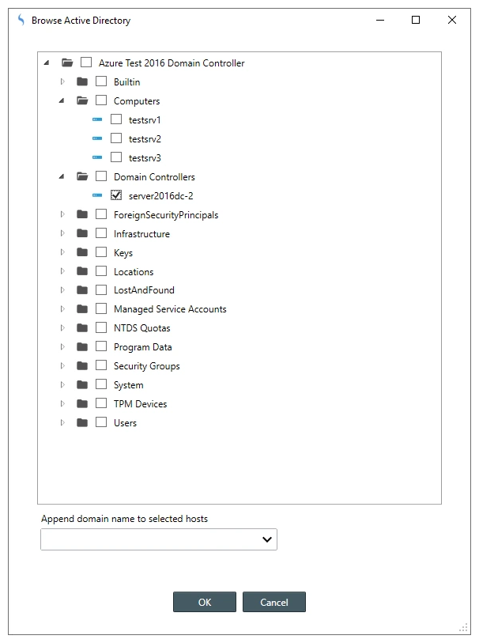This screenshot has height=643, width=479.
Task: Click the folder icon next to Users
Action: click(x=82, y=423)
